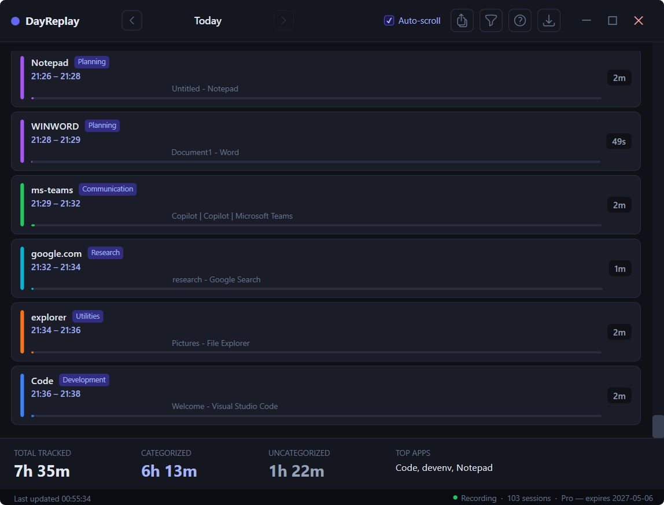Click the 2m duration badge on Code
The image size is (664, 505).
point(619,396)
